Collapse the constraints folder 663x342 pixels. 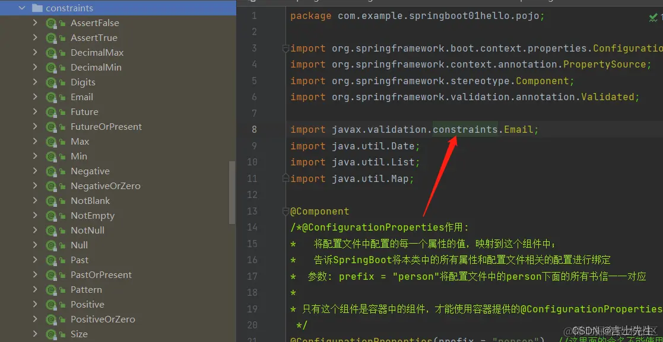coord(22,8)
